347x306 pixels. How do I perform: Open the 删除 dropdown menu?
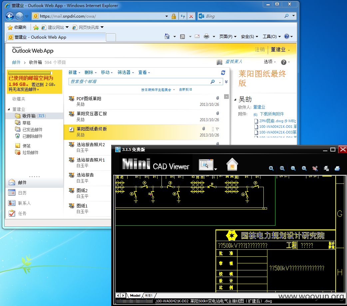tap(91, 72)
